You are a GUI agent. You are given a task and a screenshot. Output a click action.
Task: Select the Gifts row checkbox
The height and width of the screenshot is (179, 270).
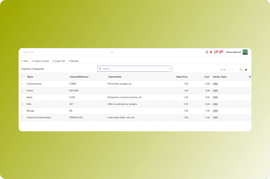click(x=22, y=104)
